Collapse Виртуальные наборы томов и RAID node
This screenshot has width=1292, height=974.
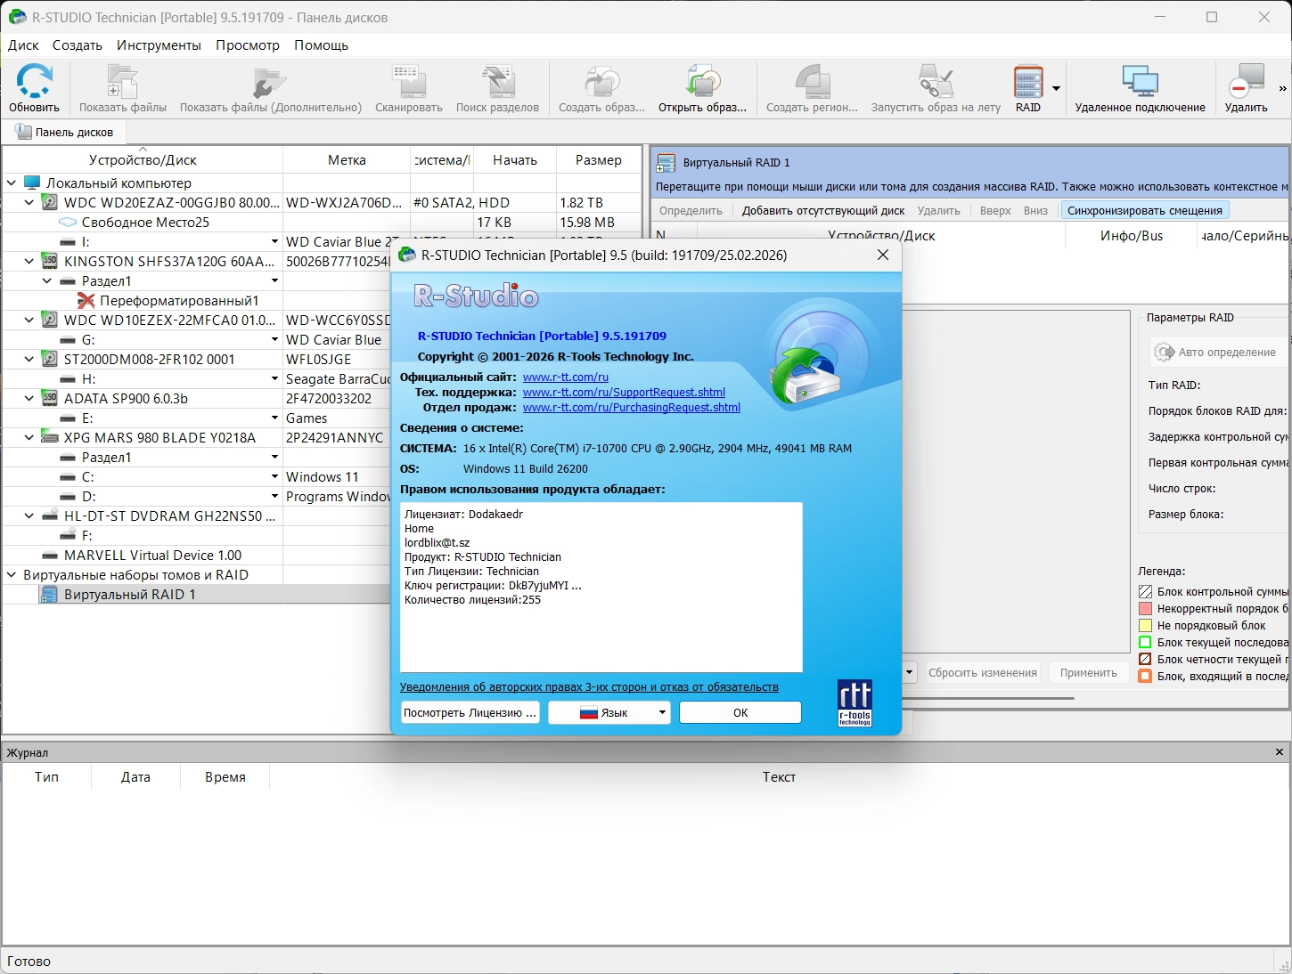tap(12, 574)
